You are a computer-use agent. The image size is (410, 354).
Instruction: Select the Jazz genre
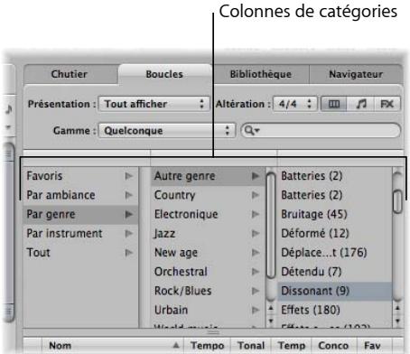[208, 234]
